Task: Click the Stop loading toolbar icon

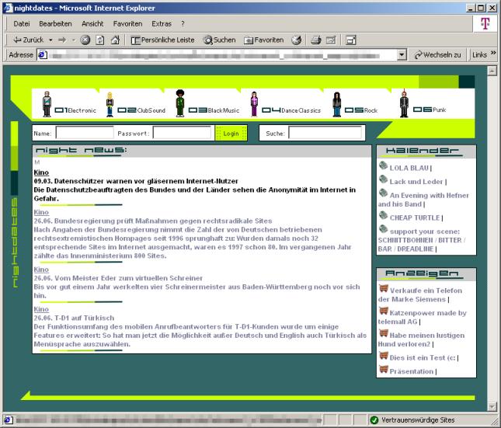Action: [x=85, y=40]
